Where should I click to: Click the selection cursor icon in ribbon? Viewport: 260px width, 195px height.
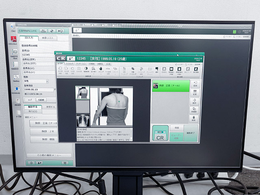[x=157, y=69]
